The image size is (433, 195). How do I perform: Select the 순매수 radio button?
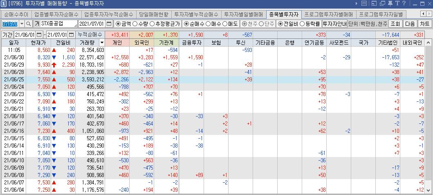tap(186, 24)
